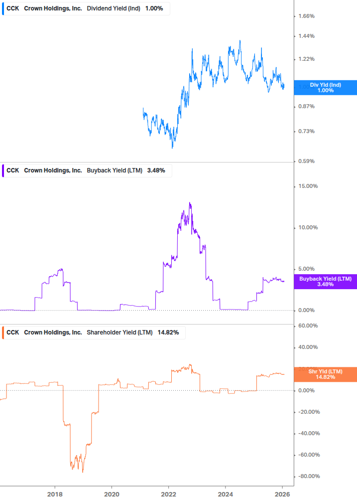The width and height of the screenshot is (357, 501).
Task: Click the -20.00% shareholder yield axis label
Action: (x=309, y=412)
